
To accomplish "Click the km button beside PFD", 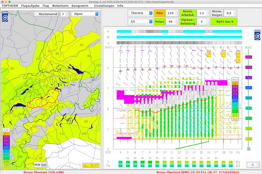I will 44,165.
